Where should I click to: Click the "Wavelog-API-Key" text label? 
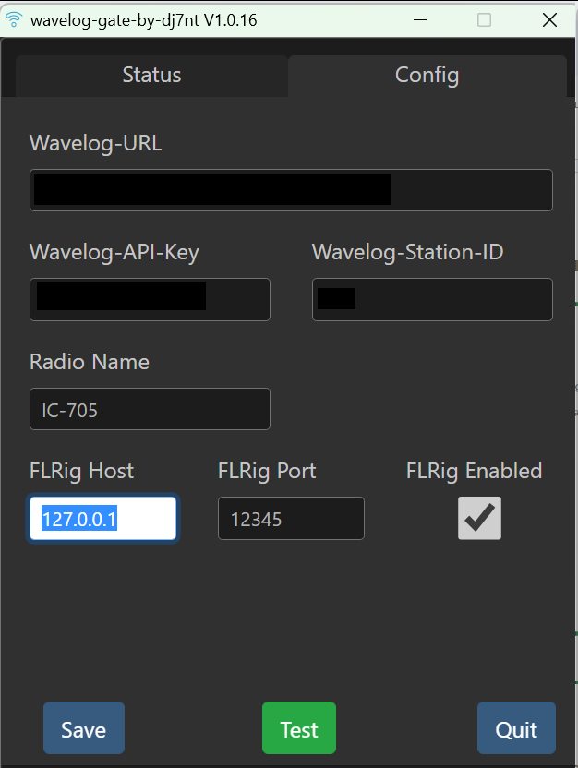click(x=114, y=252)
